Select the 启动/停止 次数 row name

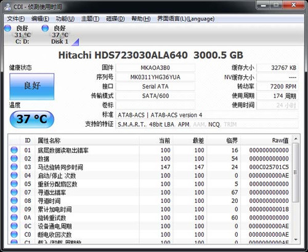pyautogui.click(x=57, y=176)
